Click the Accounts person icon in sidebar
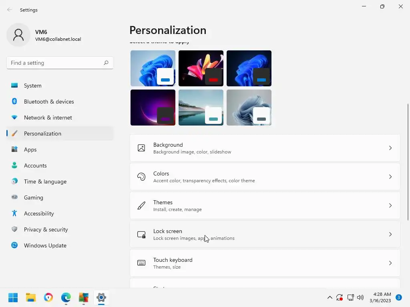 coord(14,165)
